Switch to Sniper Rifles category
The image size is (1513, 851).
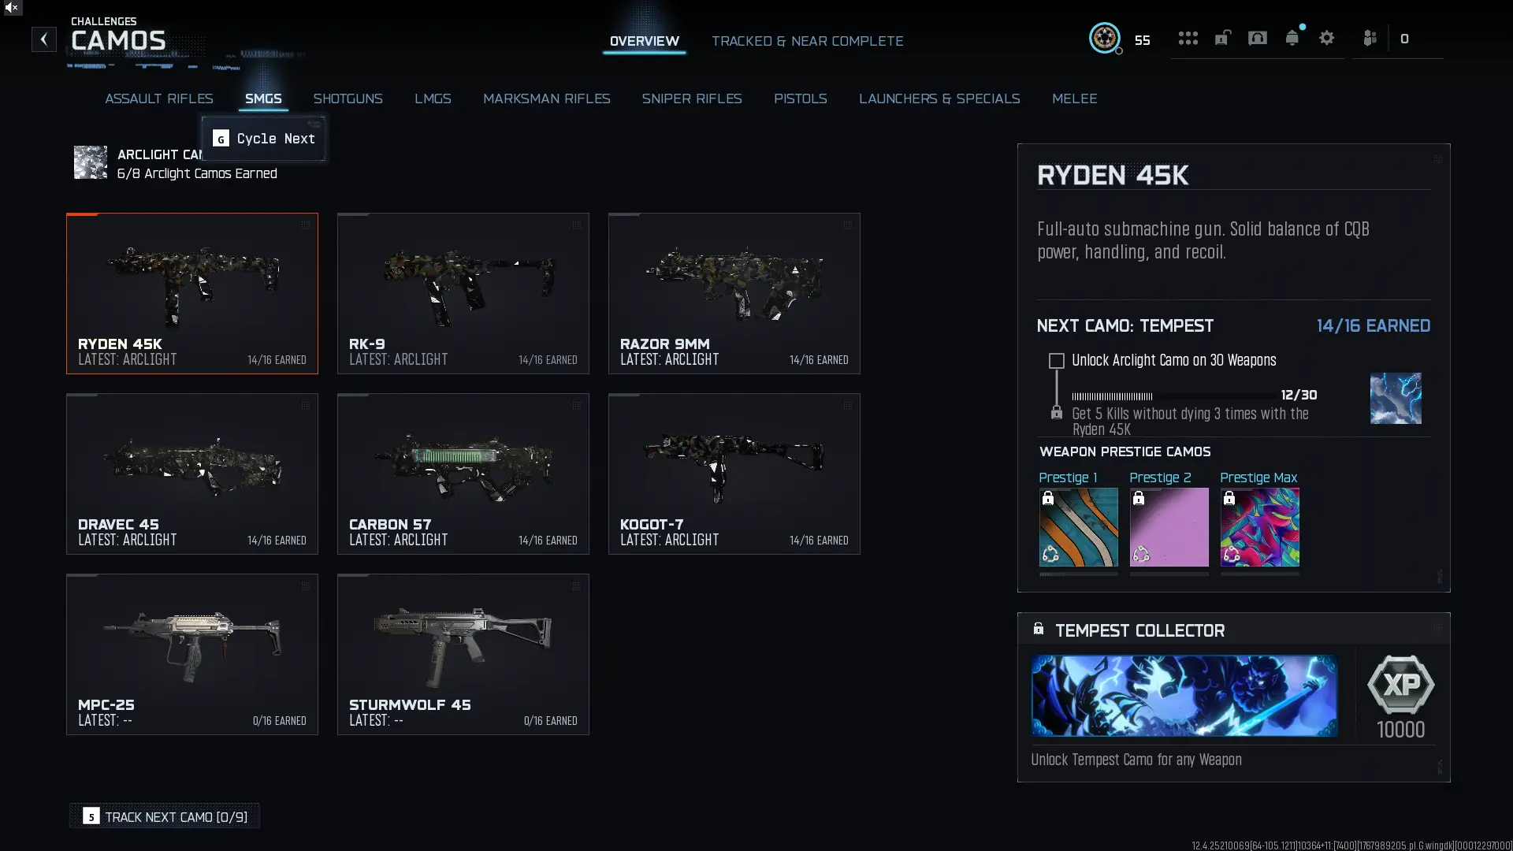[x=691, y=98]
